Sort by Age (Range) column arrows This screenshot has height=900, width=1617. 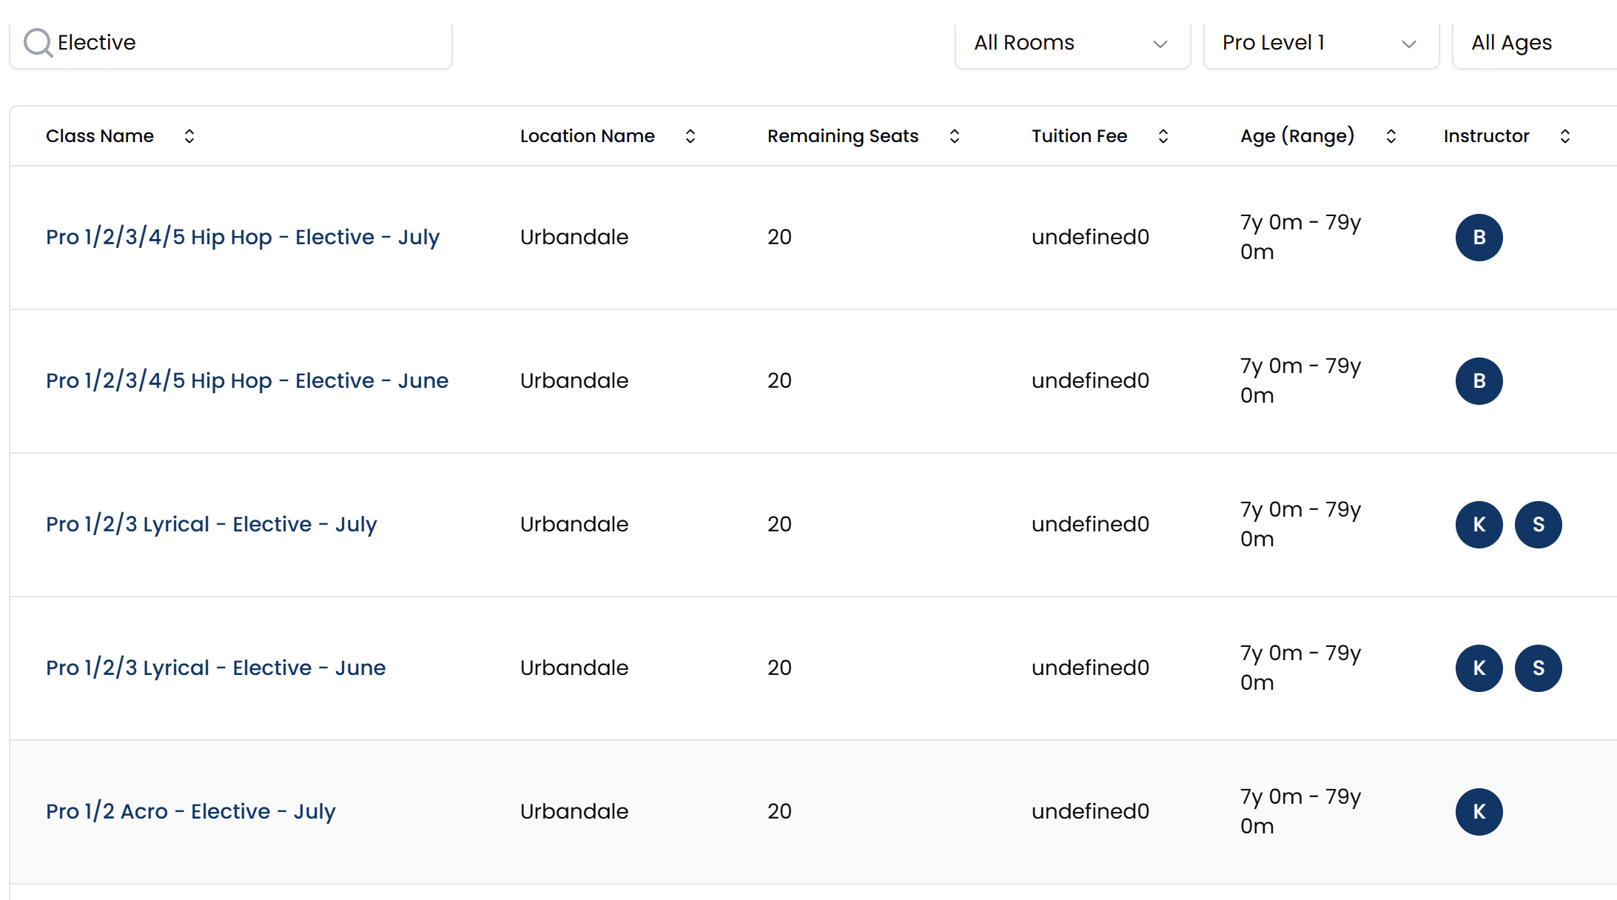pyautogui.click(x=1391, y=136)
